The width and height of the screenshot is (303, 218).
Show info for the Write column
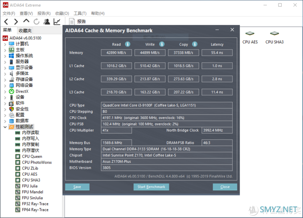[162, 44]
